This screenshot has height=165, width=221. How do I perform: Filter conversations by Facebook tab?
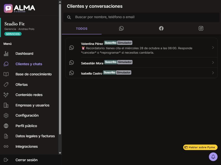pos(161,29)
